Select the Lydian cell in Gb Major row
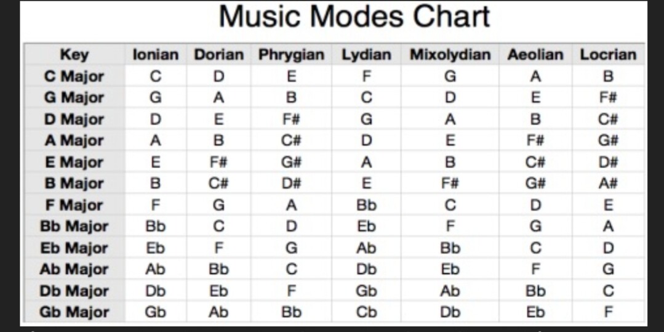 coord(366,312)
